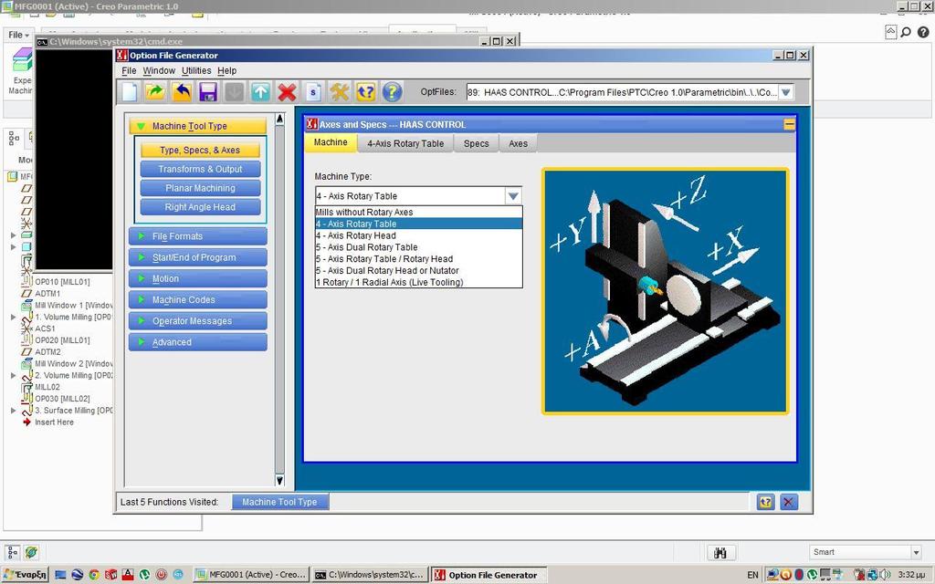Click scroll-down arrow of left panel scrollbar
The height and width of the screenshot is (584, 935).
(x=279, y=480)
